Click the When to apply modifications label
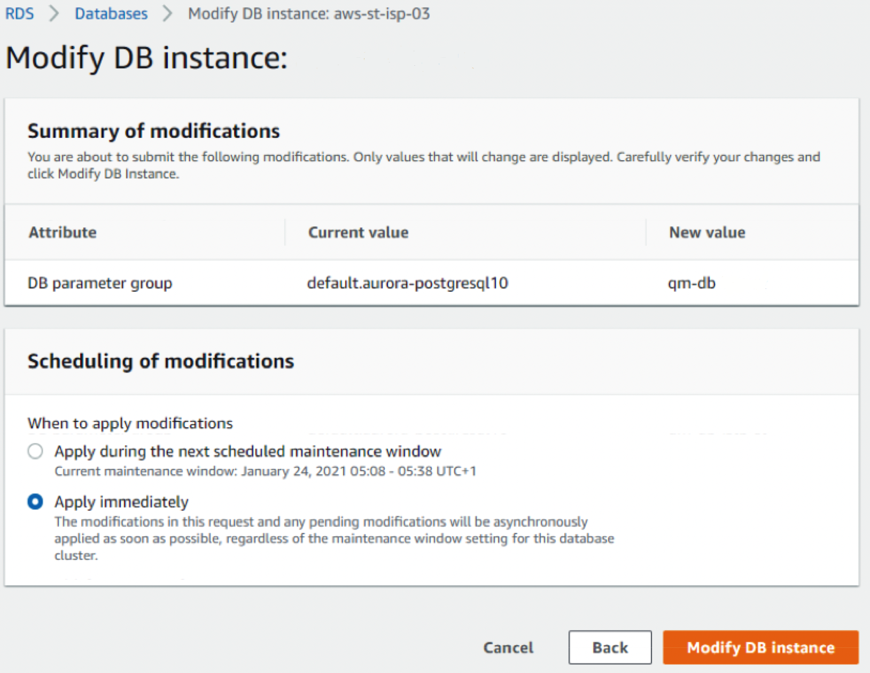The image size is (870, 673). pyautogui.click(x=130, y=423)
